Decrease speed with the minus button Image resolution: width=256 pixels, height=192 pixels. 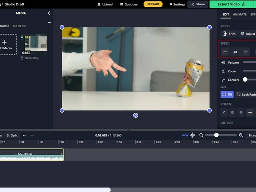pos(225,52)
